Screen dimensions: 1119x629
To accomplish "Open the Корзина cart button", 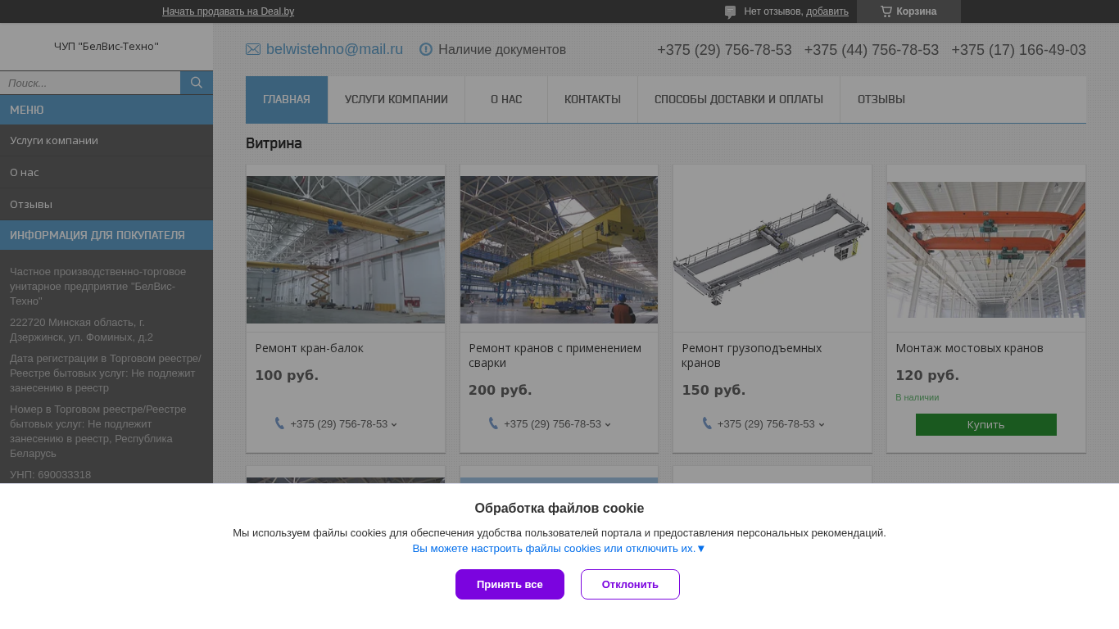I will (908, 11).
